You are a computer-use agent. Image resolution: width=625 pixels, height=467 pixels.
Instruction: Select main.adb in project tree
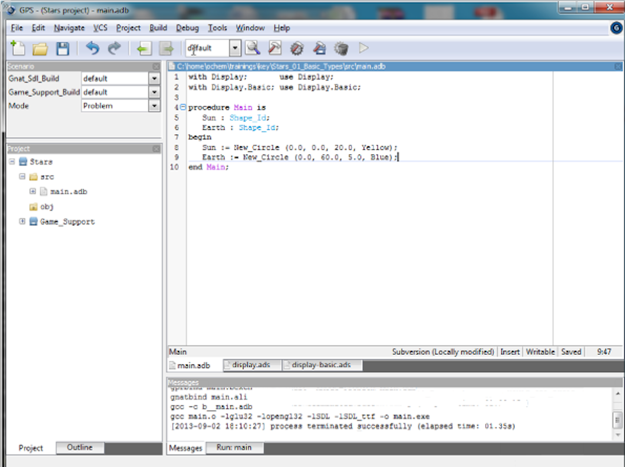(x=69, y=191)
